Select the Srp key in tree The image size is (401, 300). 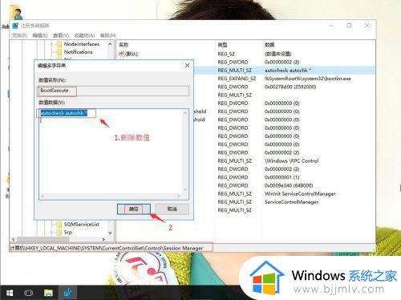[x=68, y=232]
